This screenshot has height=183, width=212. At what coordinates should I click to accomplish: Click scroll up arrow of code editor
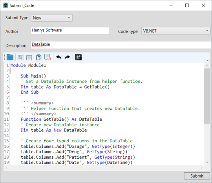[x=207, y=65]
